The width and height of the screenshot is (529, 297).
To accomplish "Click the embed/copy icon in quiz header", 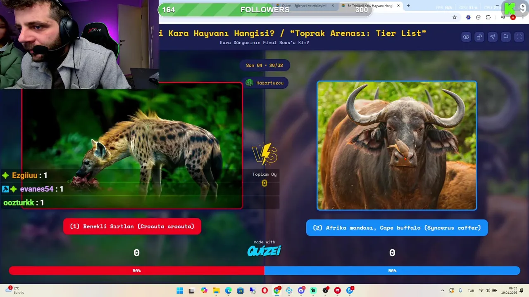I will point(479,37).
